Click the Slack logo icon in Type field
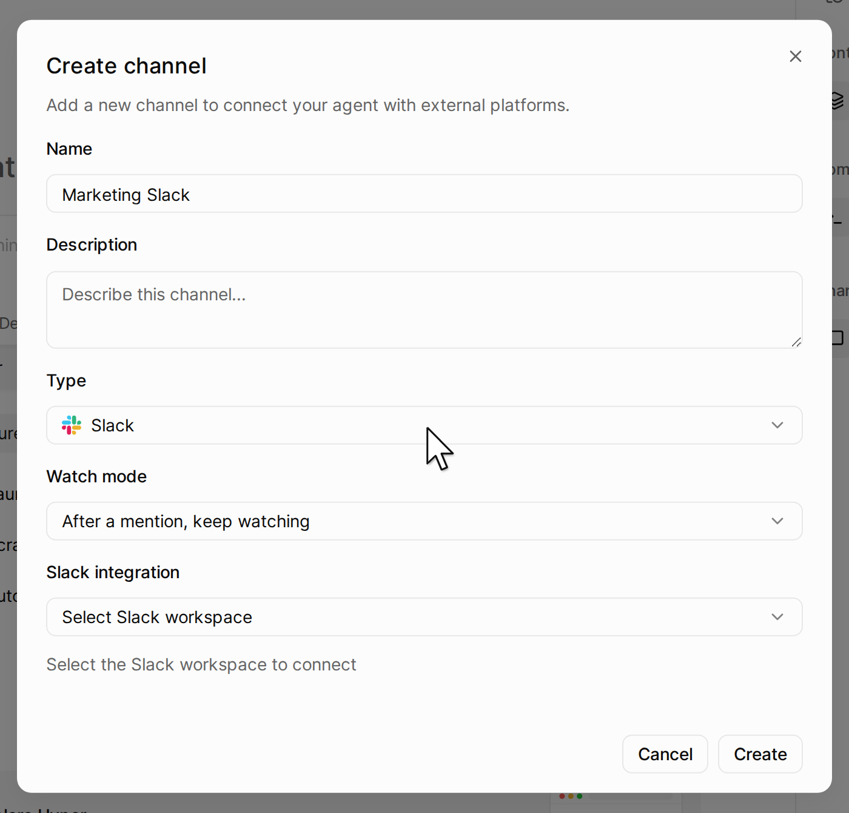849x813 pixels. pos(72,425)
